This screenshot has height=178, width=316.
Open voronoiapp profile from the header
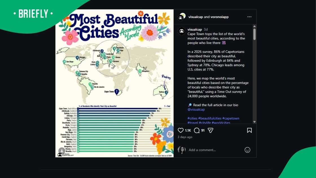(220, 17)
